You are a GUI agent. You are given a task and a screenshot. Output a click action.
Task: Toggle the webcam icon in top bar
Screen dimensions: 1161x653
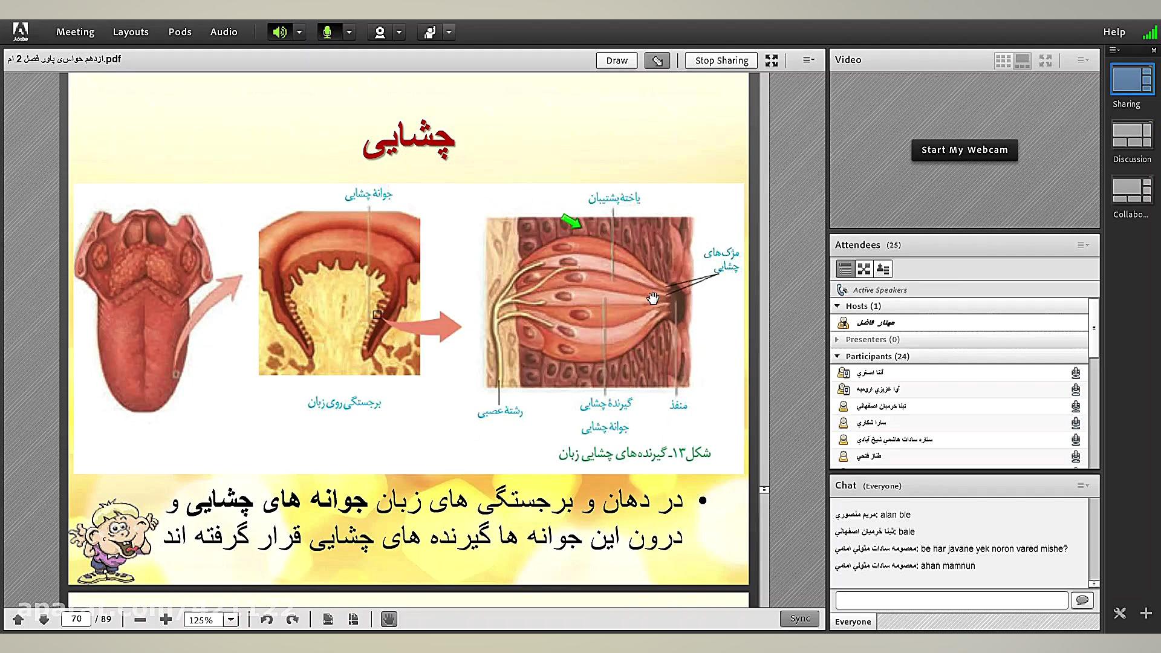[380, 32]
